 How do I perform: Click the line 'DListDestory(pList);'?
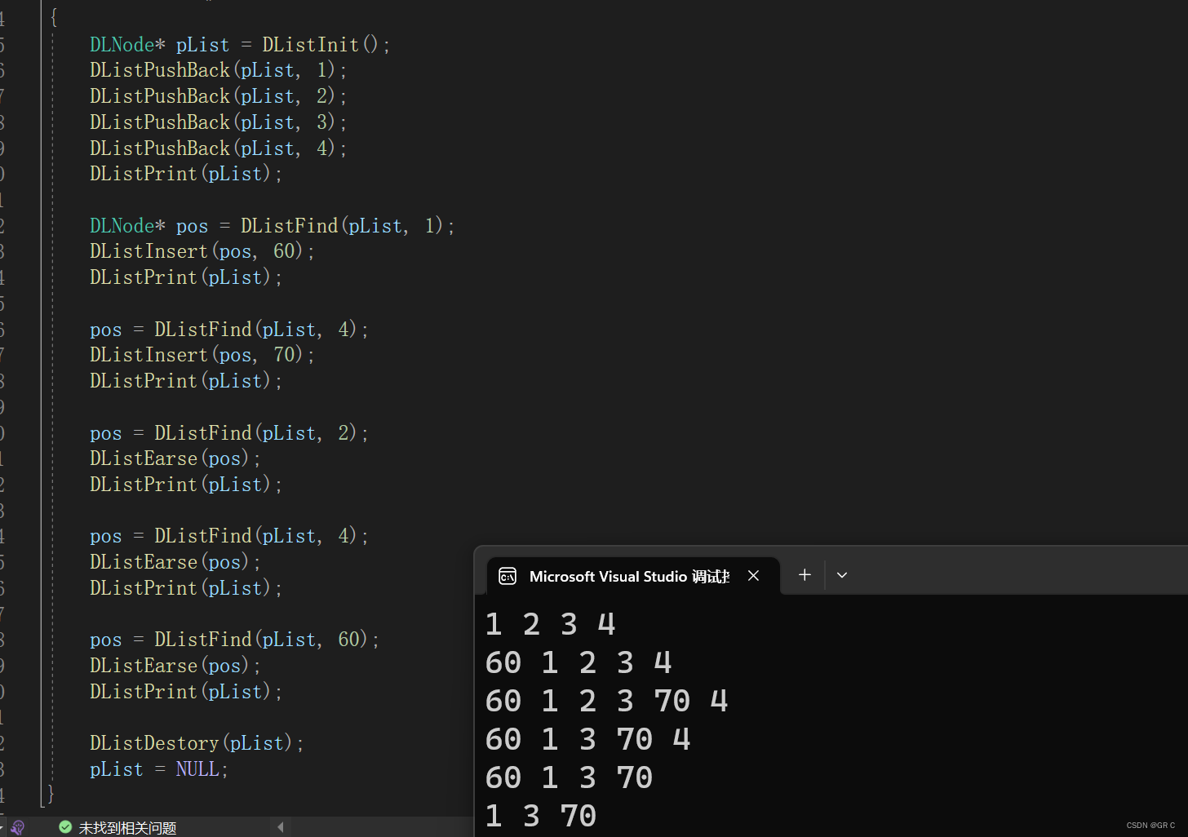[x=197, y=744]
